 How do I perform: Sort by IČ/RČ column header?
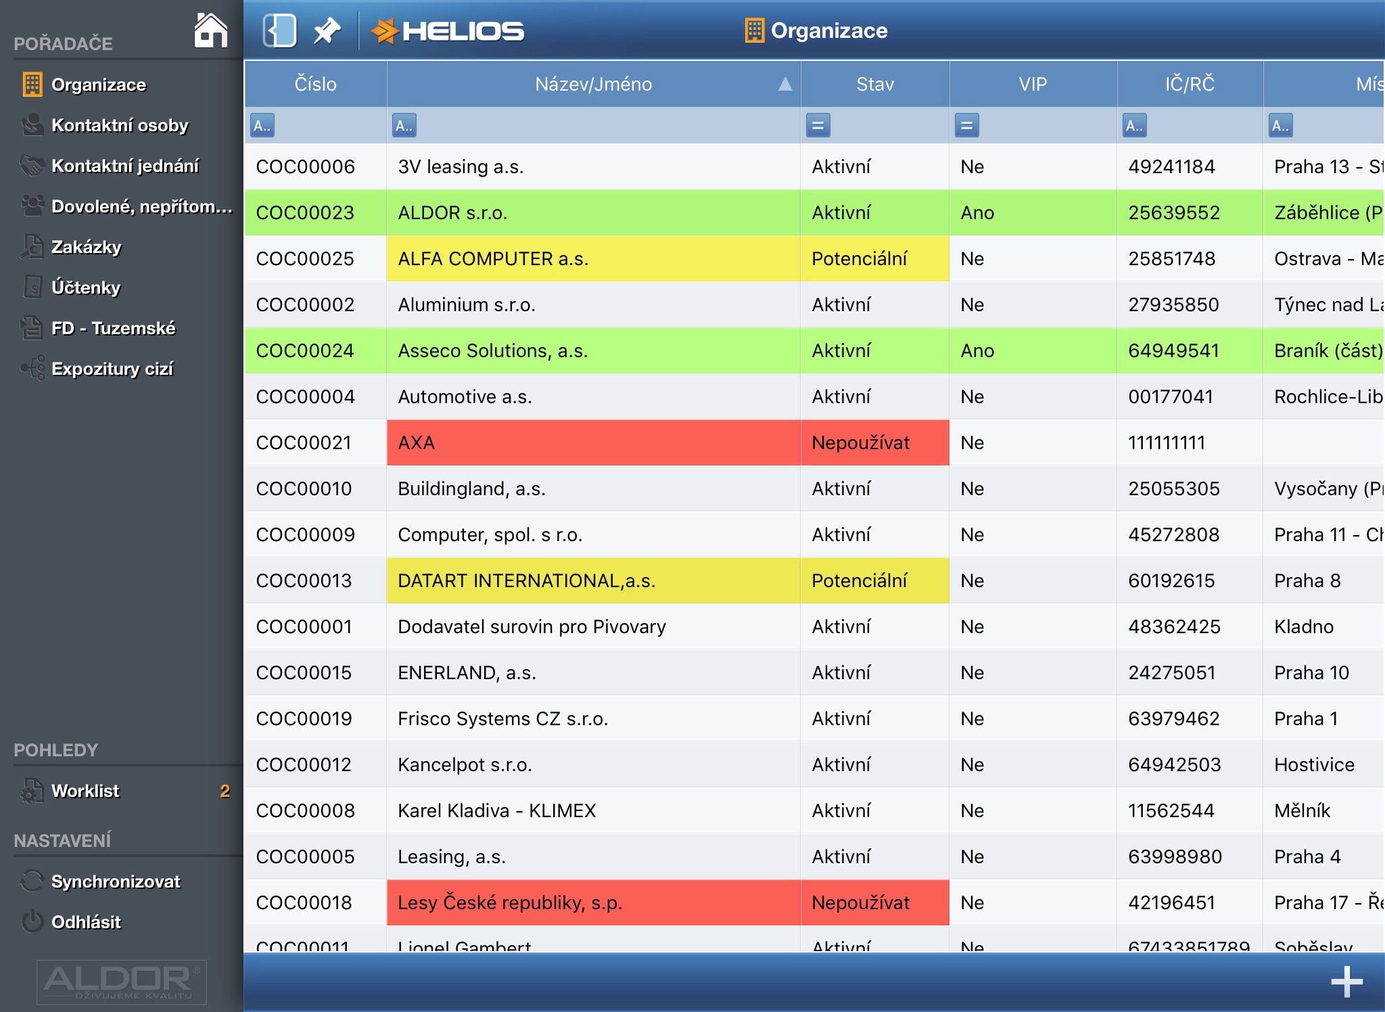click(x=1190, y=84)
